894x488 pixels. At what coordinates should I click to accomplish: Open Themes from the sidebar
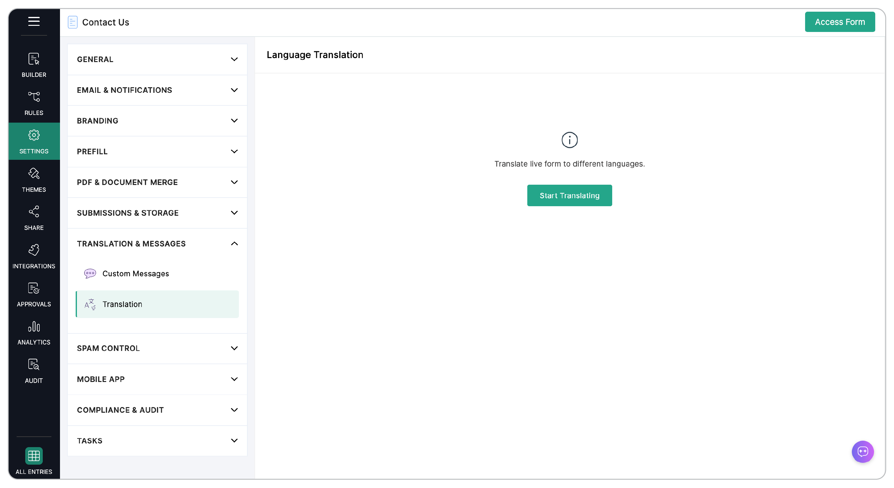pos(34,179)
